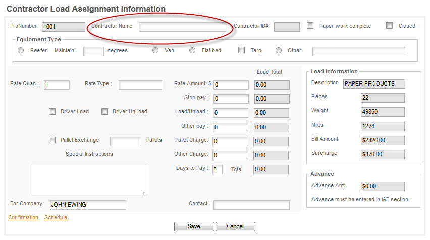
Task: Click the Save button
Action: click(194, 226)
